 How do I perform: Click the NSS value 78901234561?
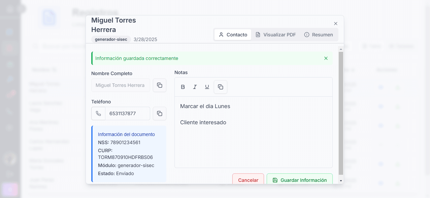125,142
